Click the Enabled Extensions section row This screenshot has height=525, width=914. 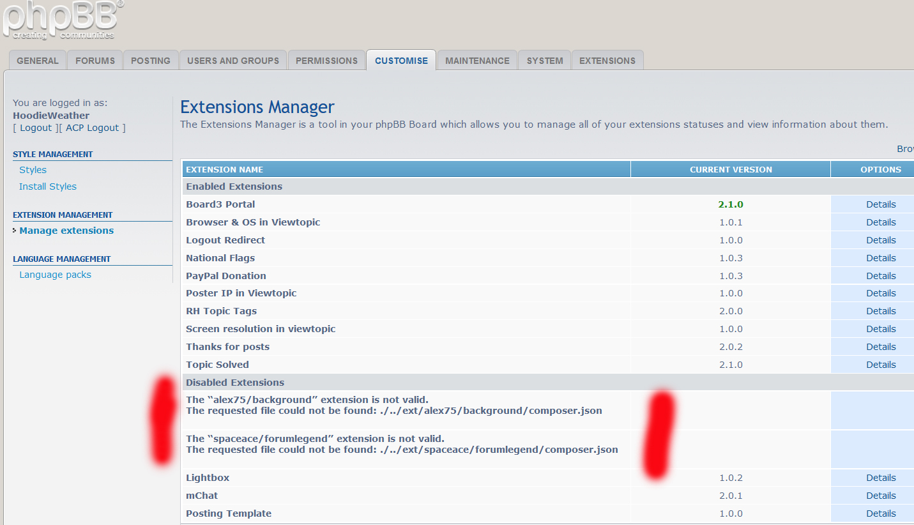(x=548, y=186)
